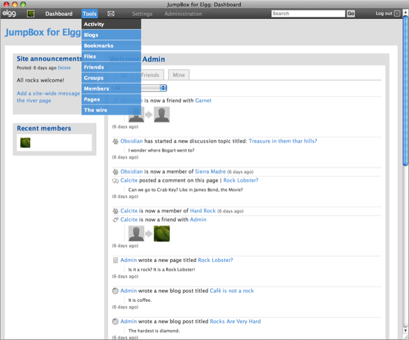Select Files from the Tools menu
This screenshot has width=409, height=340.
111,57
